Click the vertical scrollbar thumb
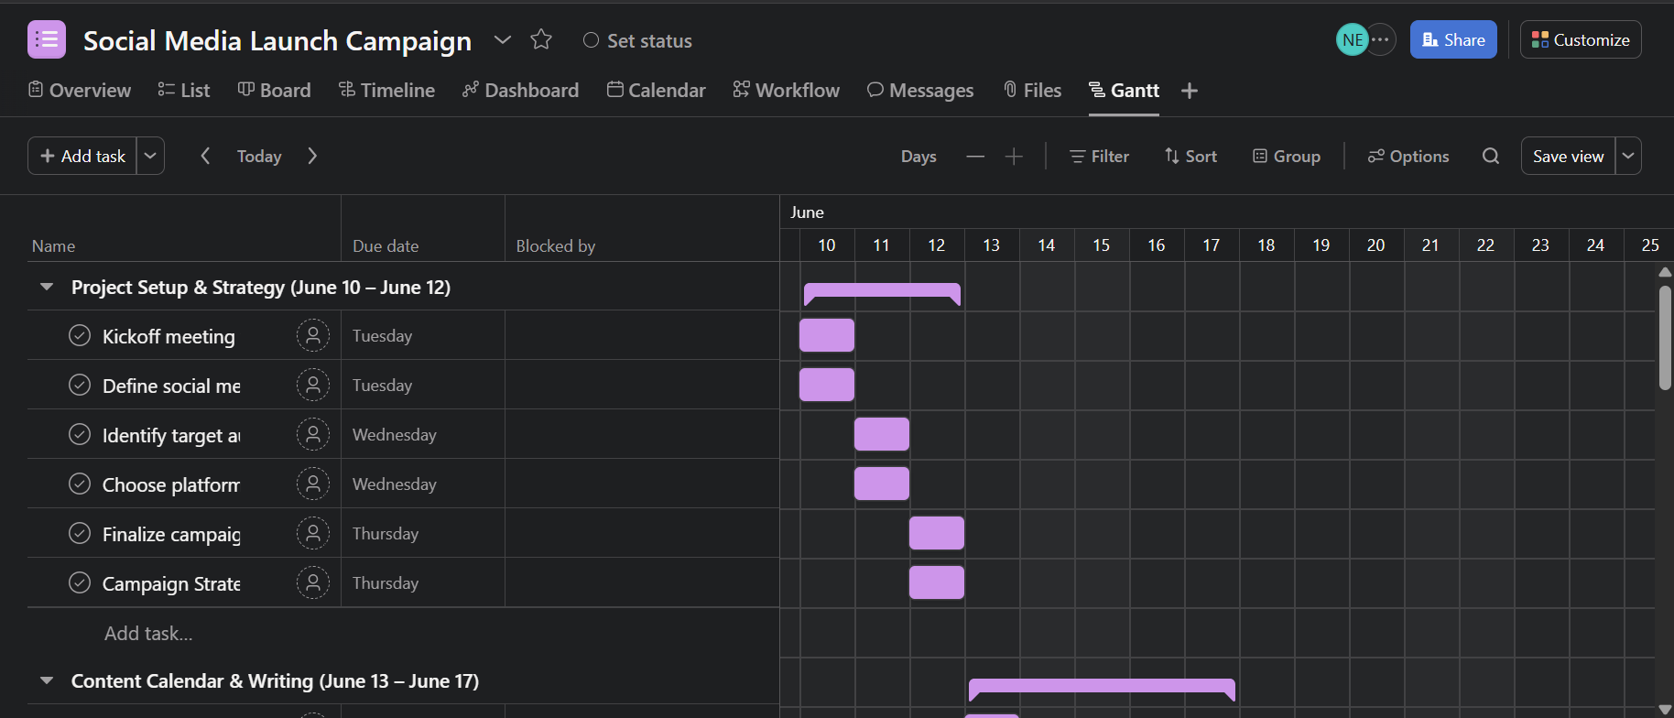This screenshot has width=1674, height=718. (1665, 338)
